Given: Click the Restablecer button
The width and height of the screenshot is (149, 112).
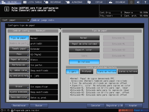Looking at the screenshot, I should click(20, 106).
